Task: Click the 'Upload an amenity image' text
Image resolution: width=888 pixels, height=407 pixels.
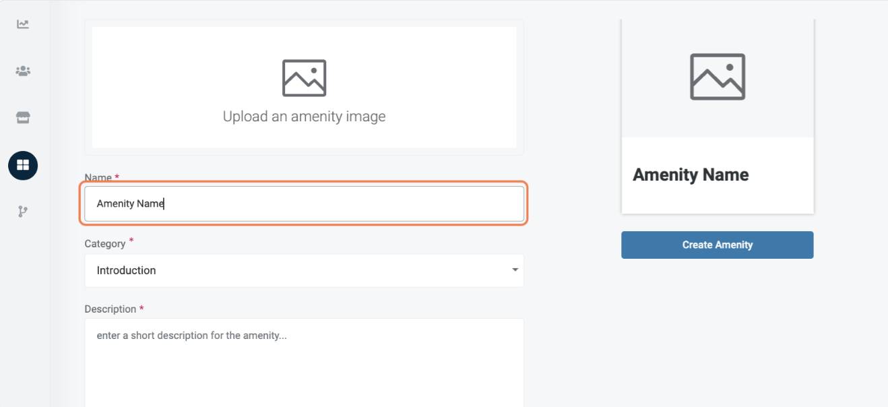Action: click(x=304, y=117)
